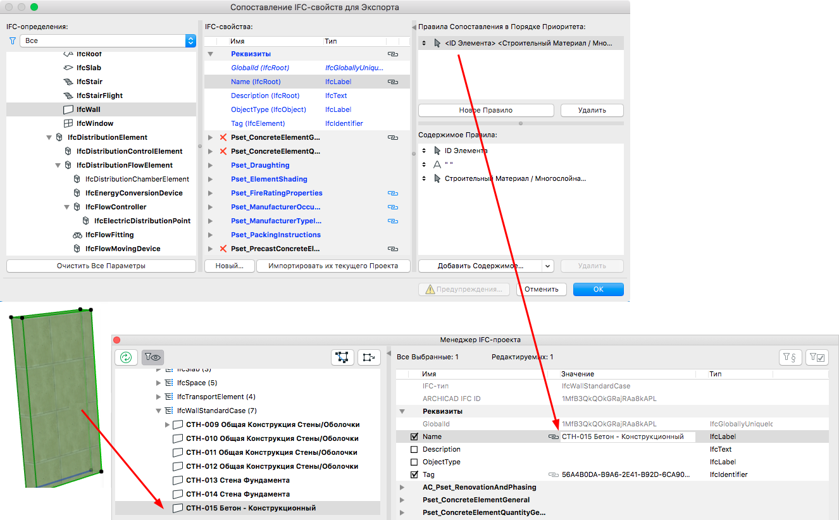The width and height of the screenshot is (839, 520).
Task: Expand the Pset_ConcreteElementQuantityGe... group
Action: coord(402,512)
